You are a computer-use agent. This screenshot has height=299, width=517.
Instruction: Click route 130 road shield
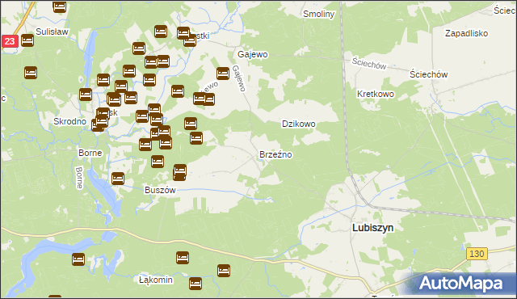click(477, 254)
